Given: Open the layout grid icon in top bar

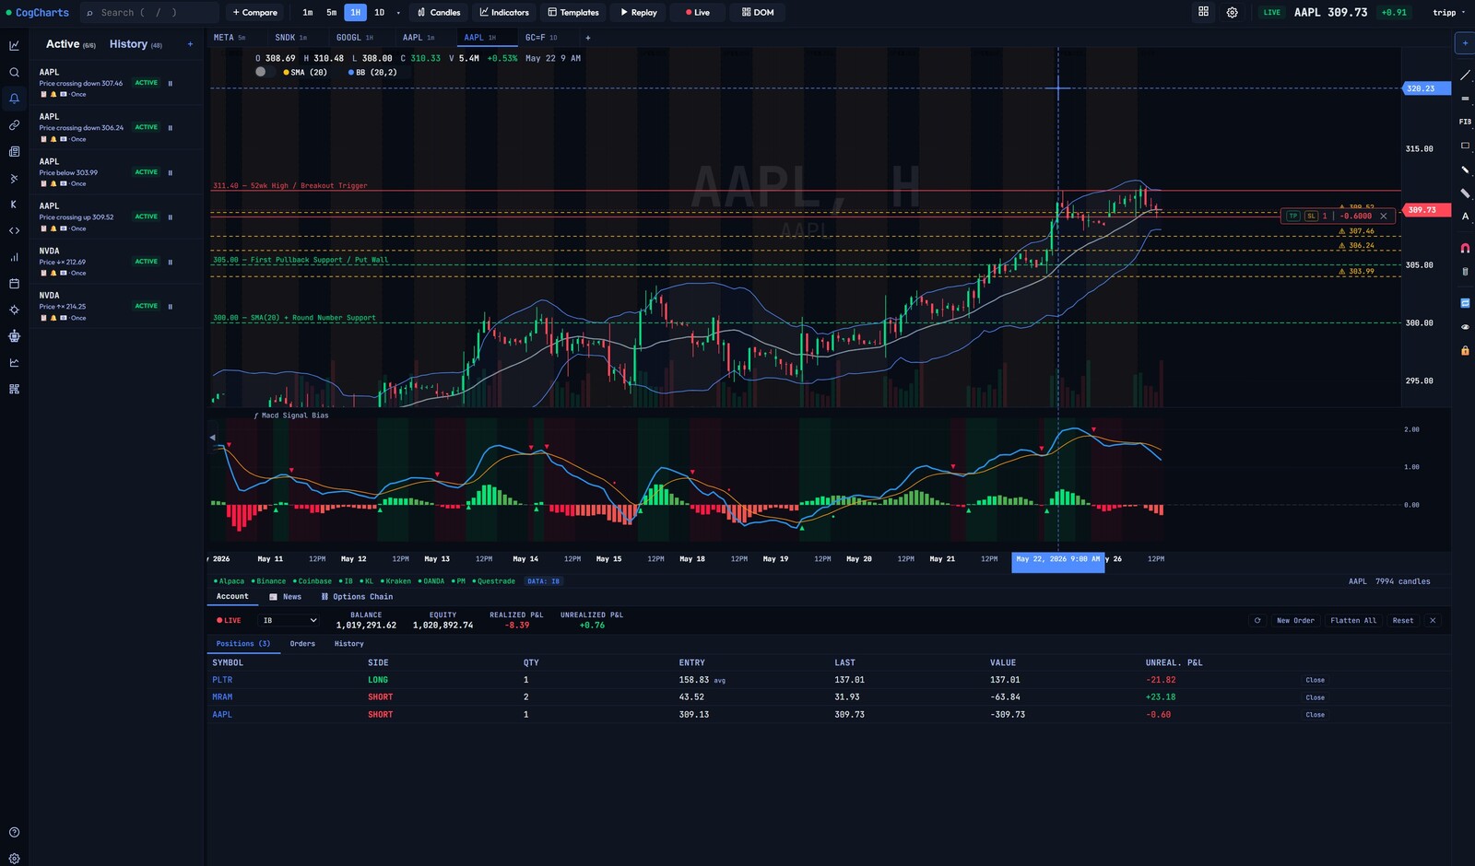Looking at the screenshot, I should pyautogui.click(x=1203, y=12).
